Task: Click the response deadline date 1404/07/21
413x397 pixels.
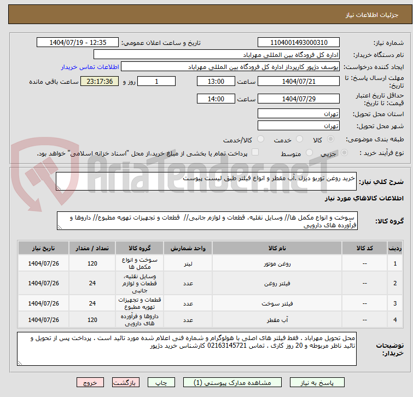Action: pos(299,81)
